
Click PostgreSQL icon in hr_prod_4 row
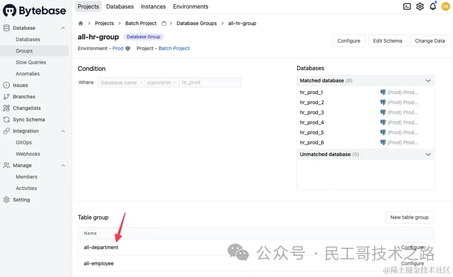pos(383,123)
